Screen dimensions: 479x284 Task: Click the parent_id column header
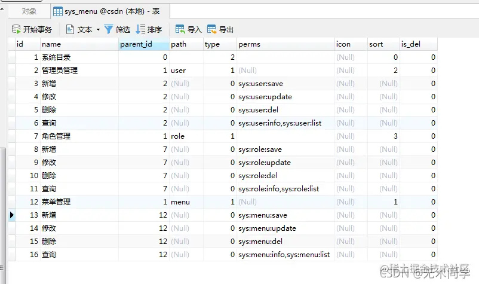[x=144, y=44]
